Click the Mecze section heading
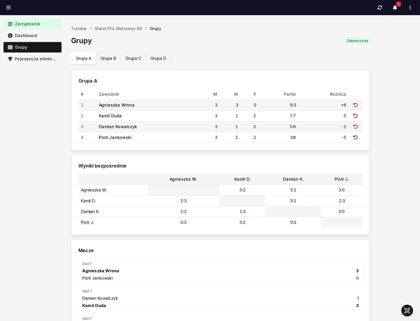This screenshot has height=321, width=420. (86, 251)
